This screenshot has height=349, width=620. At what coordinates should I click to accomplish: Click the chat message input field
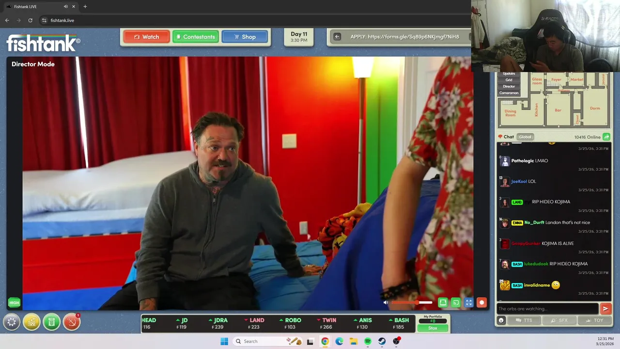pyautogui.click(x=547, y=309)
